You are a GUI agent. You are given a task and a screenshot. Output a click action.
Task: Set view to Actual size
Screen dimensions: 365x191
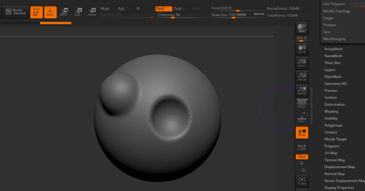coord(302,77)
